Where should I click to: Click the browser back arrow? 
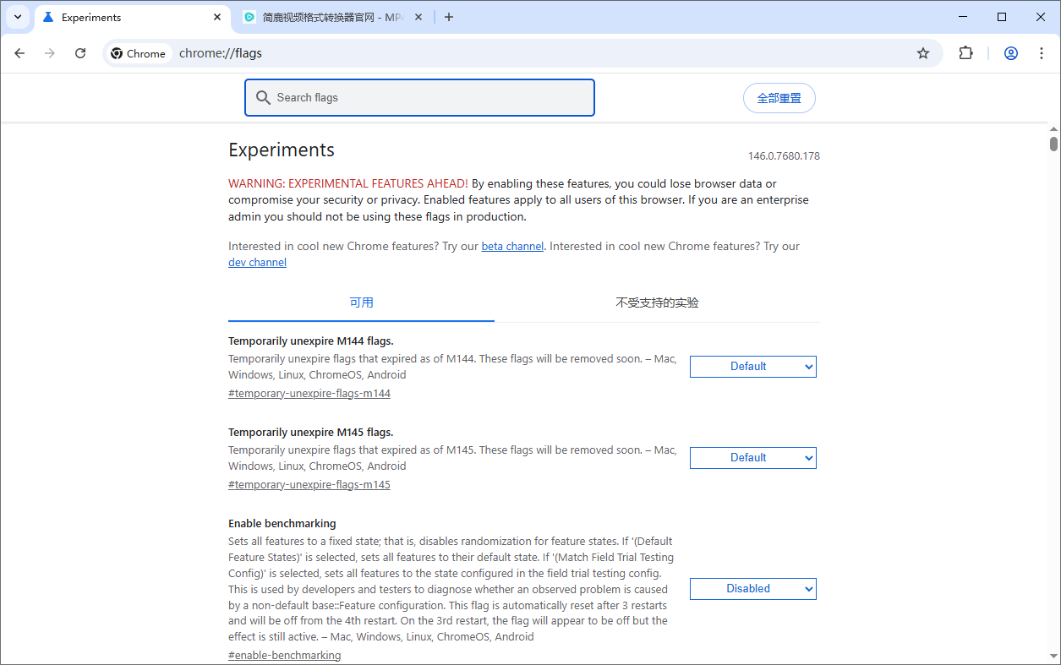click(20, 53)
